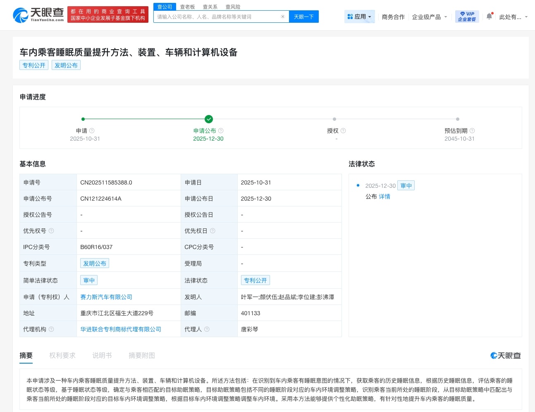Click the question mark beside 代理机构
535x412 pixels.
(51, 329)
